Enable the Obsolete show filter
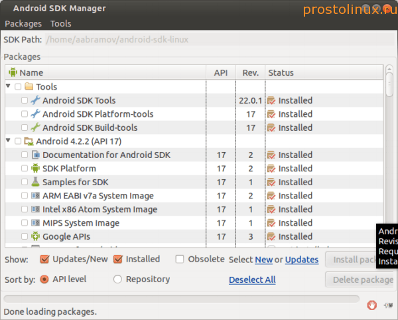Viewport: 398px width, 320px height. [180, 260]
